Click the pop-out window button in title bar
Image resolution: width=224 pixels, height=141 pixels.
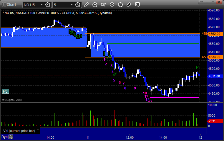click(x=201, y=2)
